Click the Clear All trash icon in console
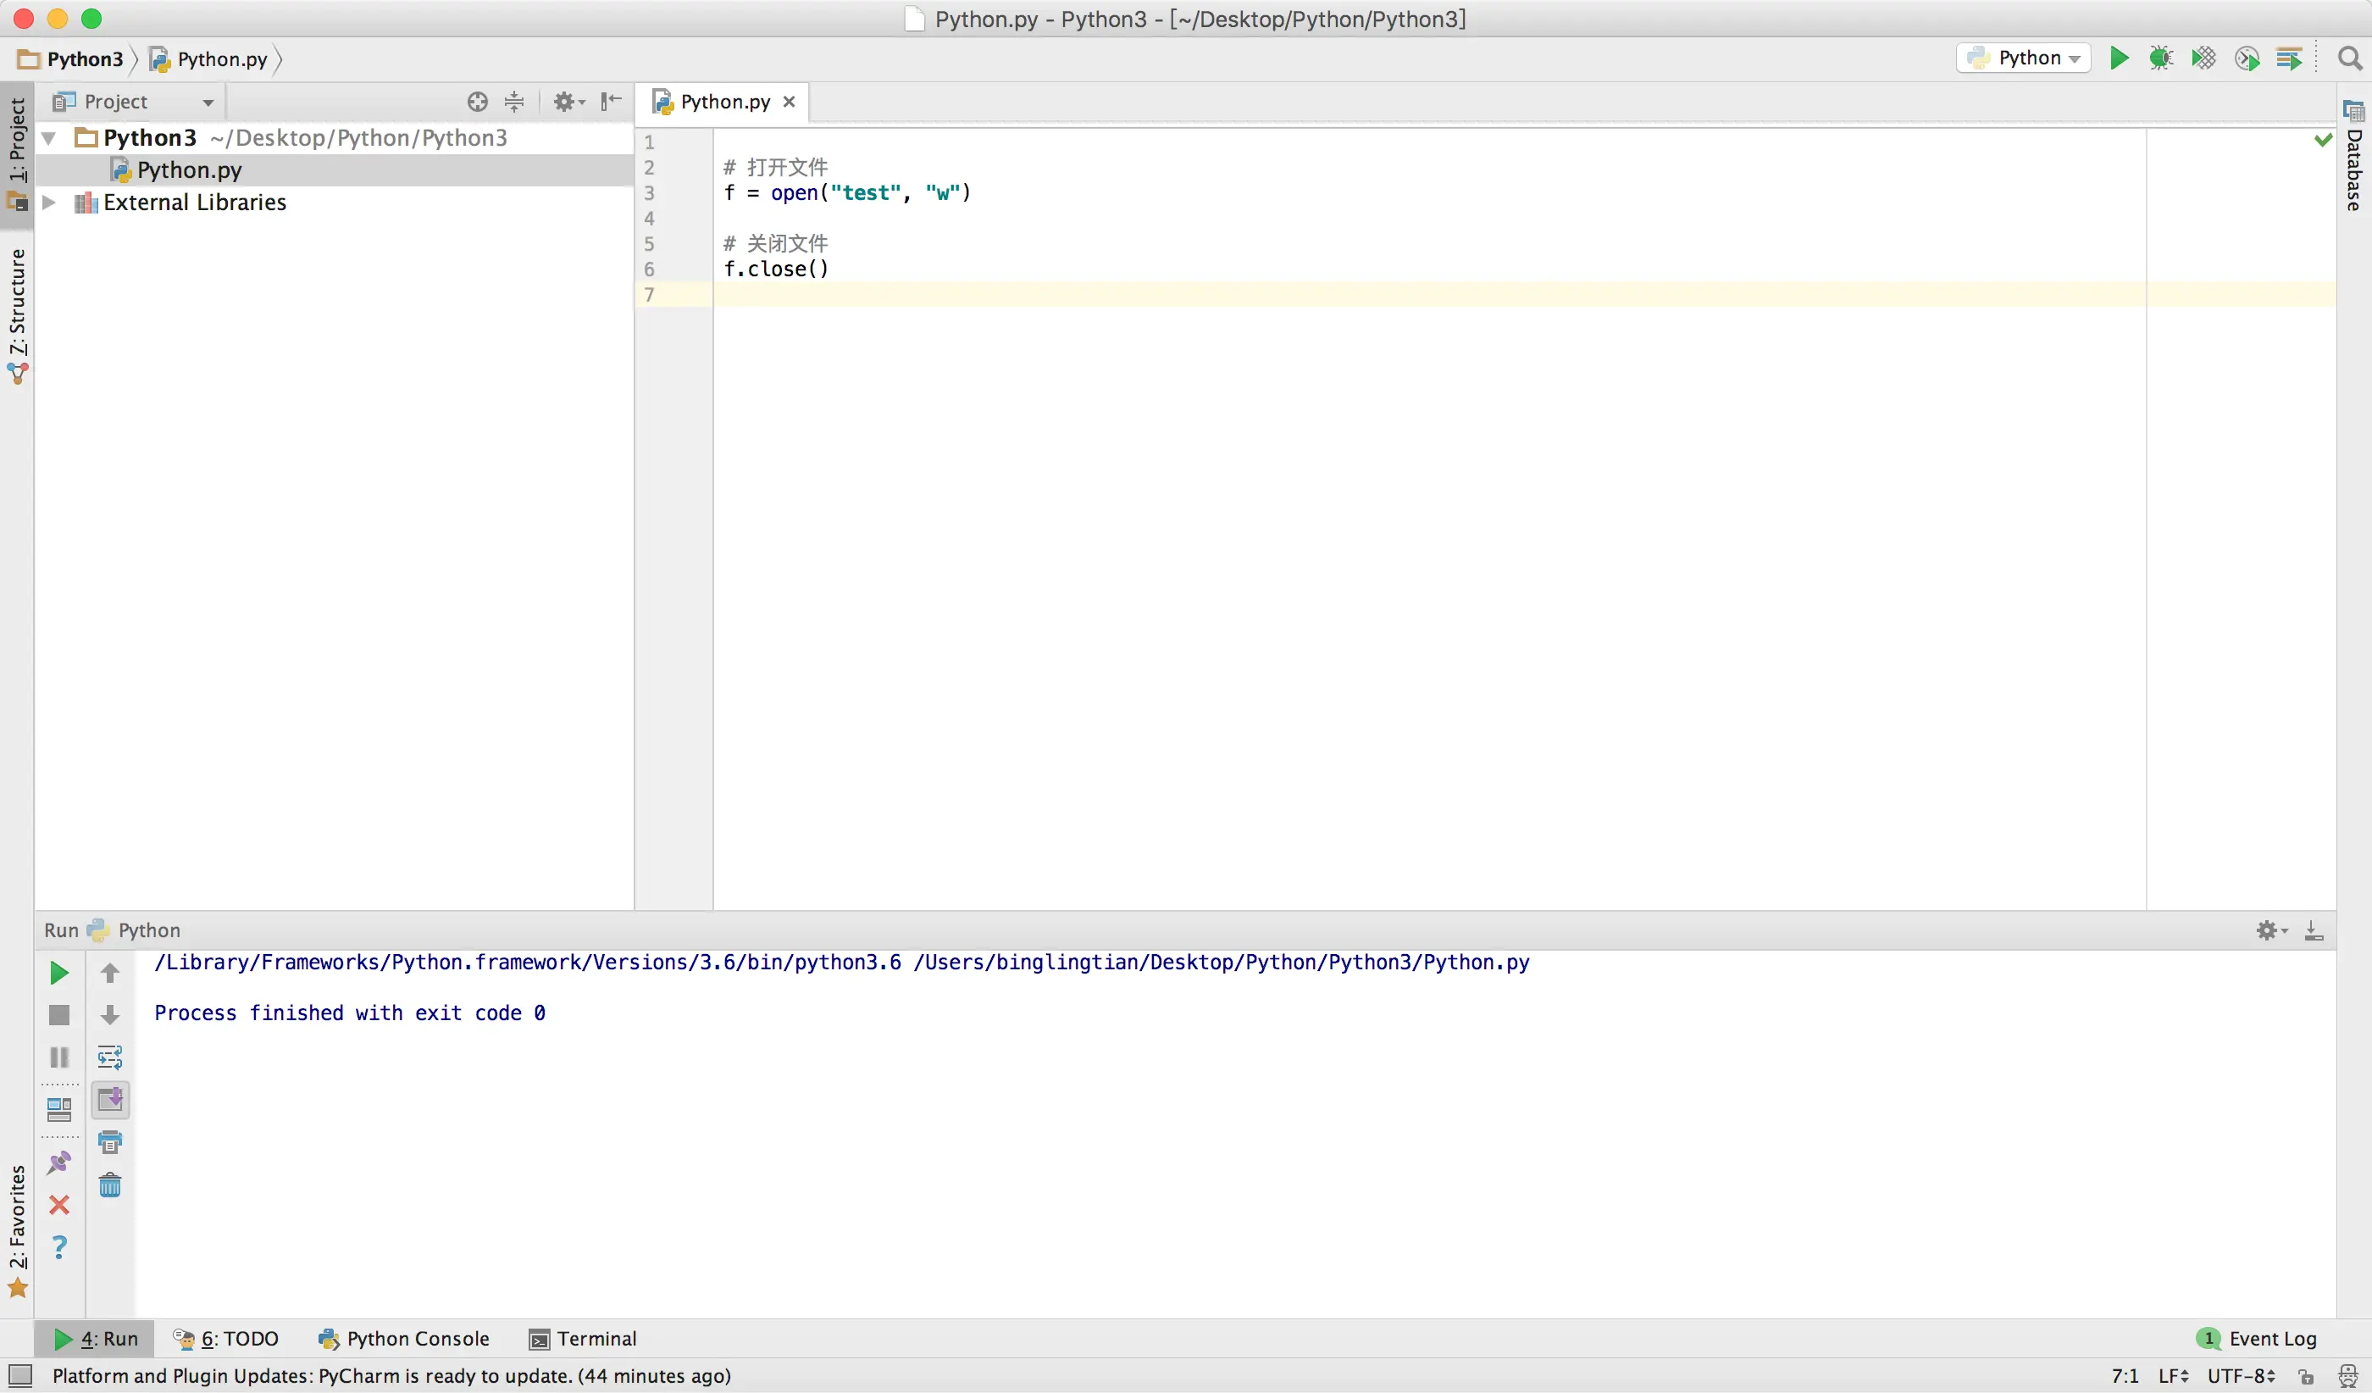The height and width of the screenshot is (1393, 2372). click(110, 1185)
